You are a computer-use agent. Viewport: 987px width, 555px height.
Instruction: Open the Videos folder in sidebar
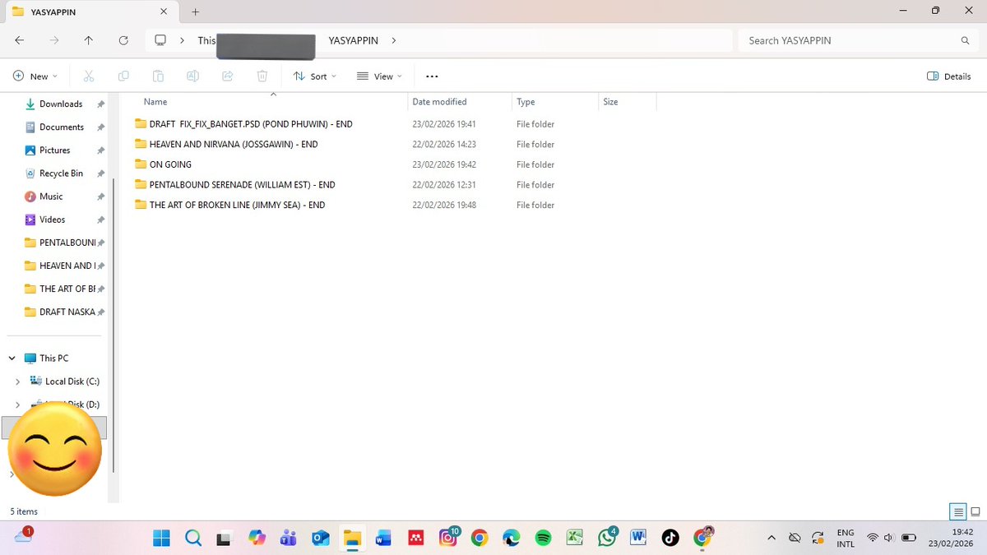click(x=53, y=220)
